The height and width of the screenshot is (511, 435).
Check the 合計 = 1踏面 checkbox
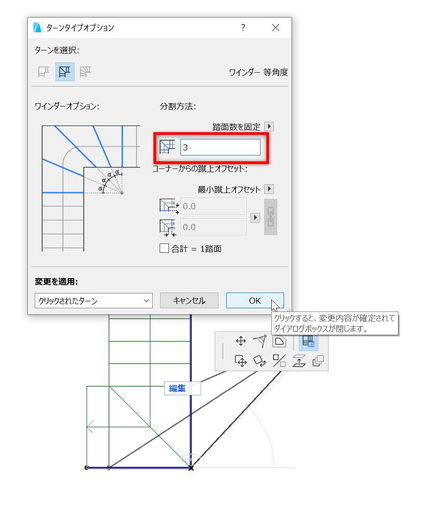click(164, 249)
